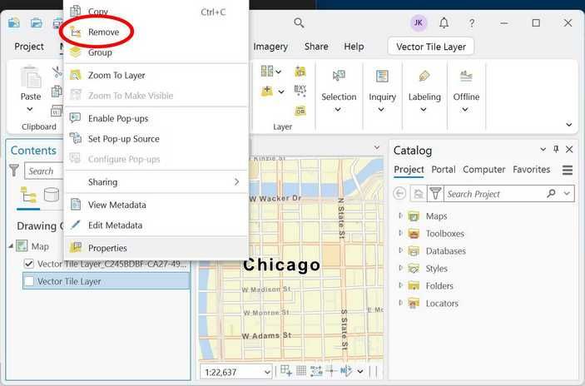Uncheck the Vector Tile Layer_C245BDBF checkbox
Viewport: 585px width, 386px height.
click(29, 264)
